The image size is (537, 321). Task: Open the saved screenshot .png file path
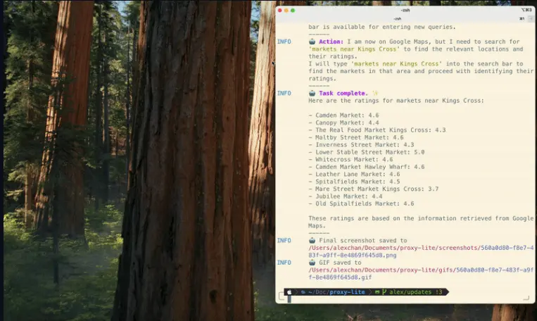[x=421, y=251]
